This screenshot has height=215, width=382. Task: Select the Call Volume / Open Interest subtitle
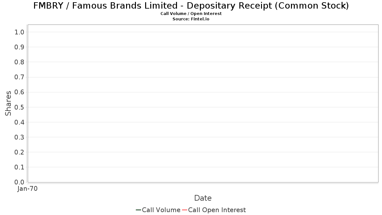click(191, 14)
